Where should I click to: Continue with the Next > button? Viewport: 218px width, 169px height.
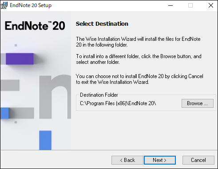coord(160,160)
